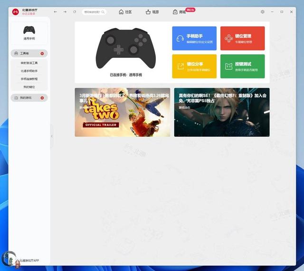Click the magnifier icon in the search box

tap(103, 12)
